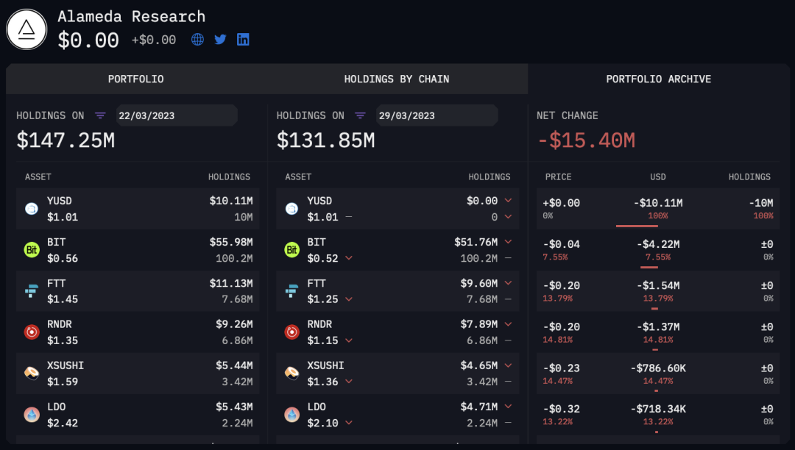Switch to the HOLDINGS BY CHAIN tab
The height and width of the screenshot is (450, 795).
pyautogui.click(x=397, y=79)
